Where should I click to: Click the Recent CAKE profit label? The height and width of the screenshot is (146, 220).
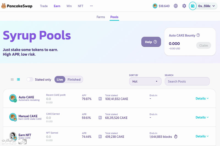point(56,95)
